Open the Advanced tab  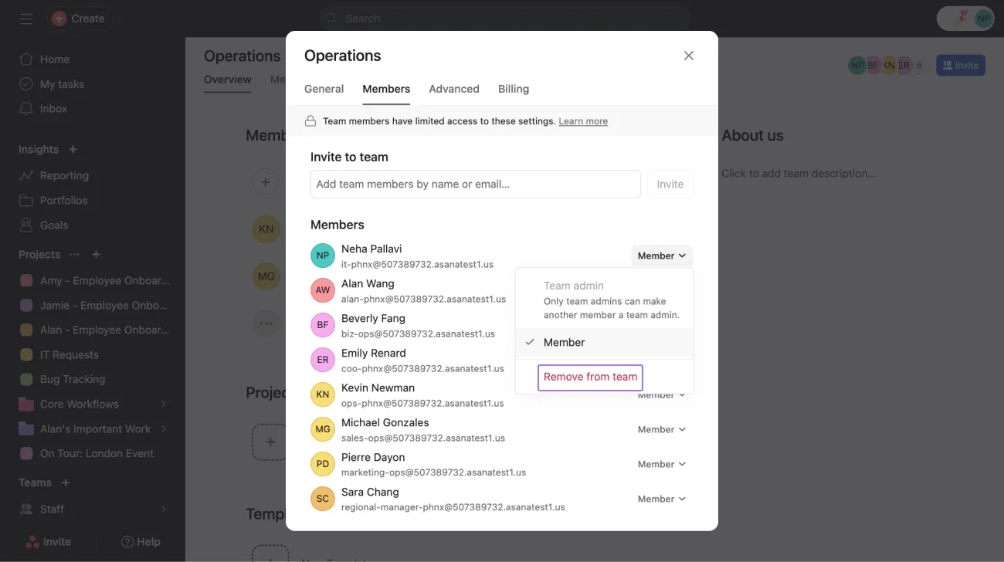pos(454,89)
